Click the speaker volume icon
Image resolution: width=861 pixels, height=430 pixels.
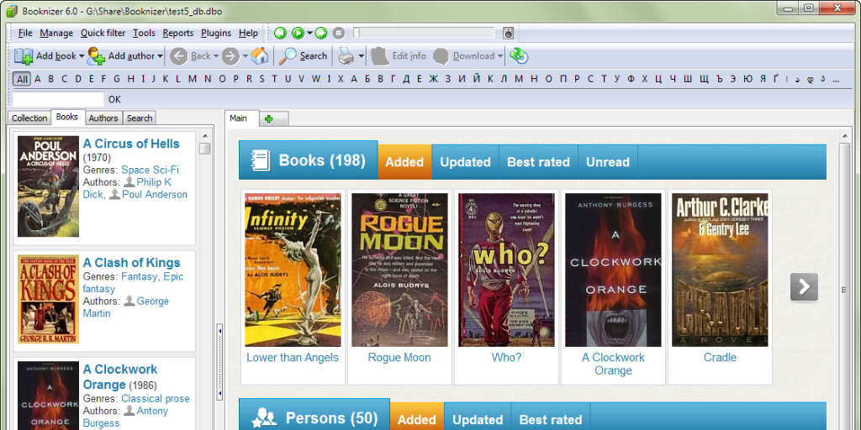click(509, 34)
